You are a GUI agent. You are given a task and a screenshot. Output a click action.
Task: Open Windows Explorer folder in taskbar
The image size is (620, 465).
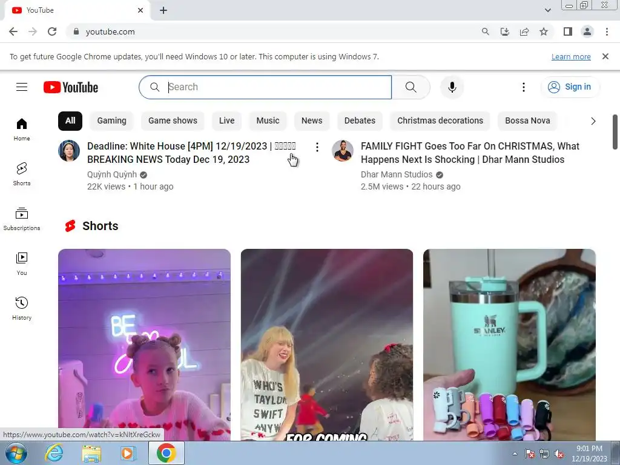[x=91, y=453]
